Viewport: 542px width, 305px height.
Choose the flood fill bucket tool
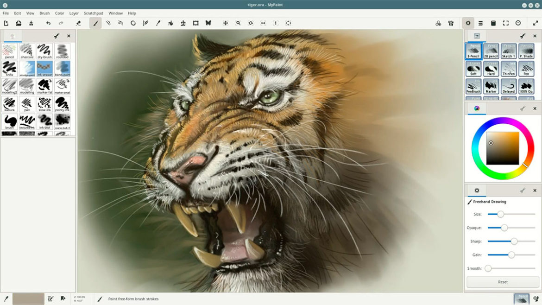(x=170, y=23)
